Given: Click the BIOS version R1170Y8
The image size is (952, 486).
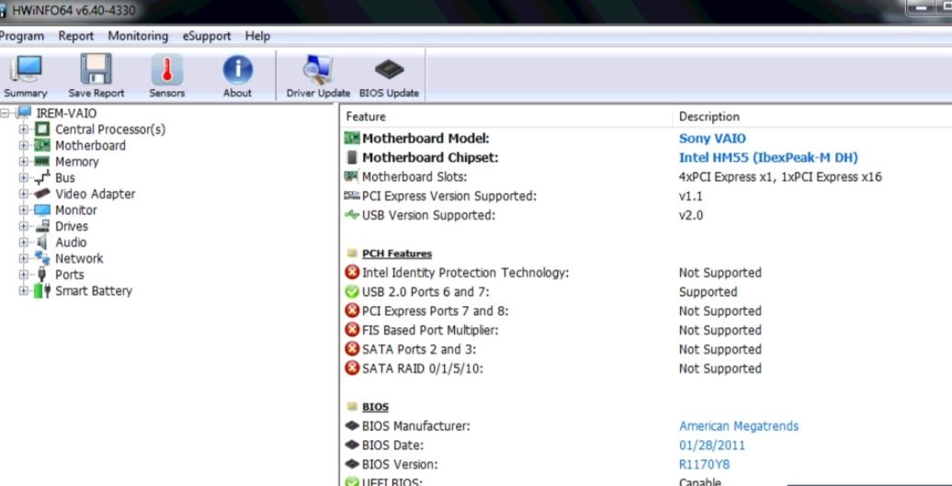Looking at the screenshot, I should pos(704,465).
